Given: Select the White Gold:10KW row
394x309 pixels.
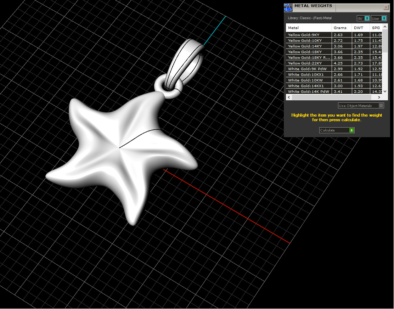Looking at the screenshot, I should pyautogui.click(x=334, y=80).
